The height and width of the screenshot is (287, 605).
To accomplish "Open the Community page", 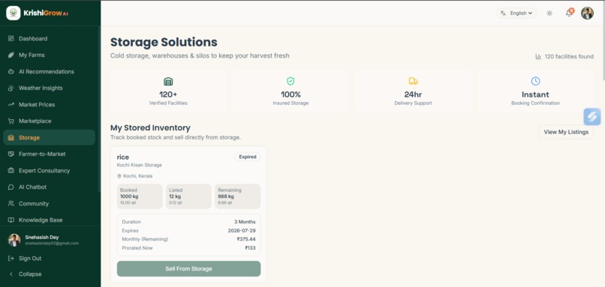I will 49,203.
